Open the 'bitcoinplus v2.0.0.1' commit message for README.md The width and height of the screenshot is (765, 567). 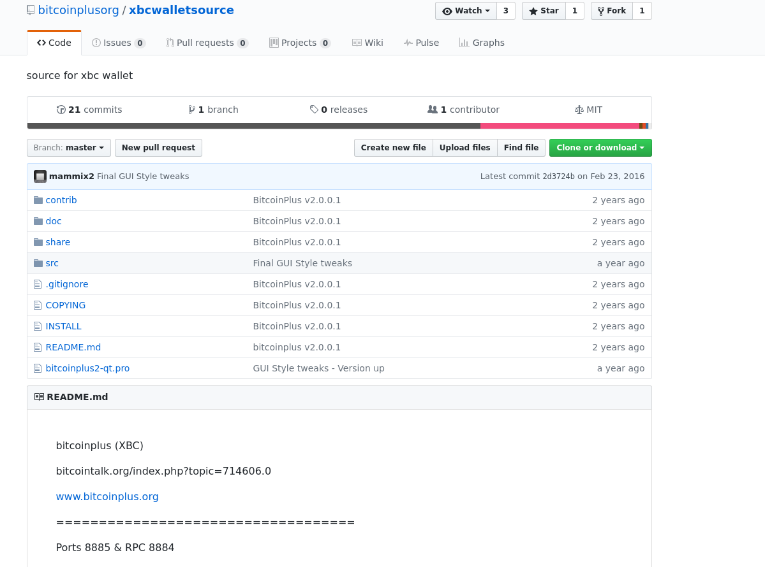click(x=297, y=347)
